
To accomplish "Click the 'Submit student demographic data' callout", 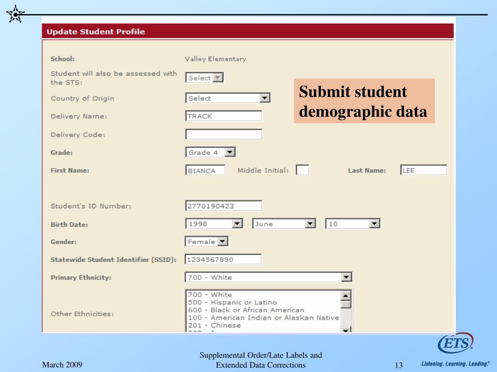I will click(x=364, y=101).
